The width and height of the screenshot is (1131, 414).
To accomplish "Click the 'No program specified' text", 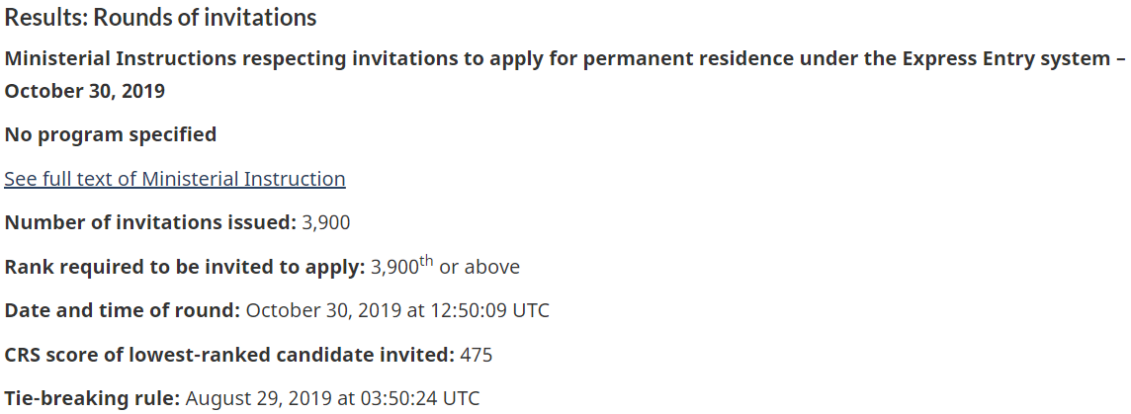I will (110, 134).
